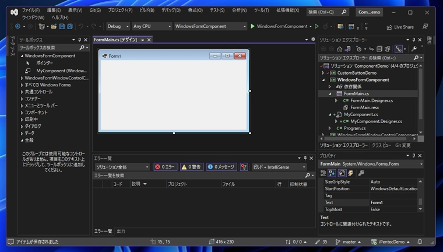This screenshot has width=443, height=252.
Task: Click the find in files folder icon
Action: pyautogui.click(x=340, y=27)
